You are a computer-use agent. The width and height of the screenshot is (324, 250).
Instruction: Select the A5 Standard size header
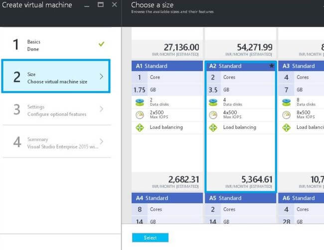point(240,198)
